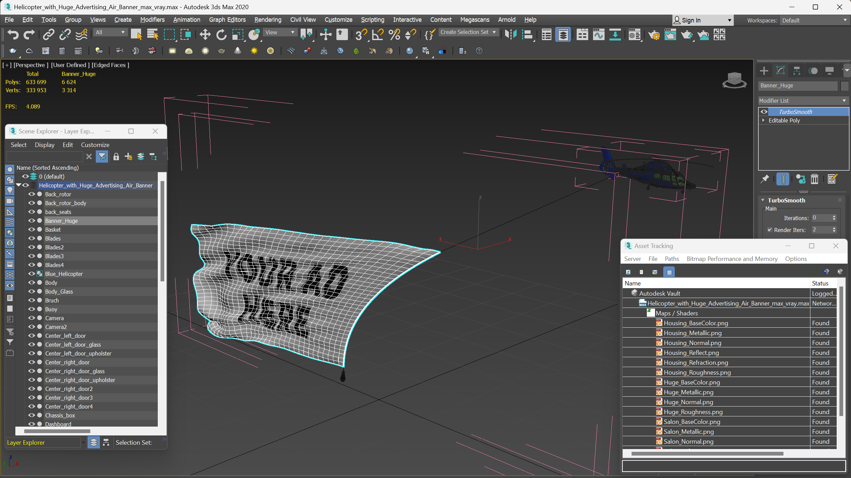Screen dimensions: 851x478
Task: Open the Paths menu in Asset Tracking
Action: [x=672, y=259]
